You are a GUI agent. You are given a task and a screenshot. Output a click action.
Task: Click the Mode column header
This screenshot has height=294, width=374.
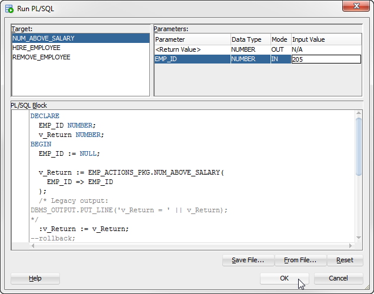[280, 39]
